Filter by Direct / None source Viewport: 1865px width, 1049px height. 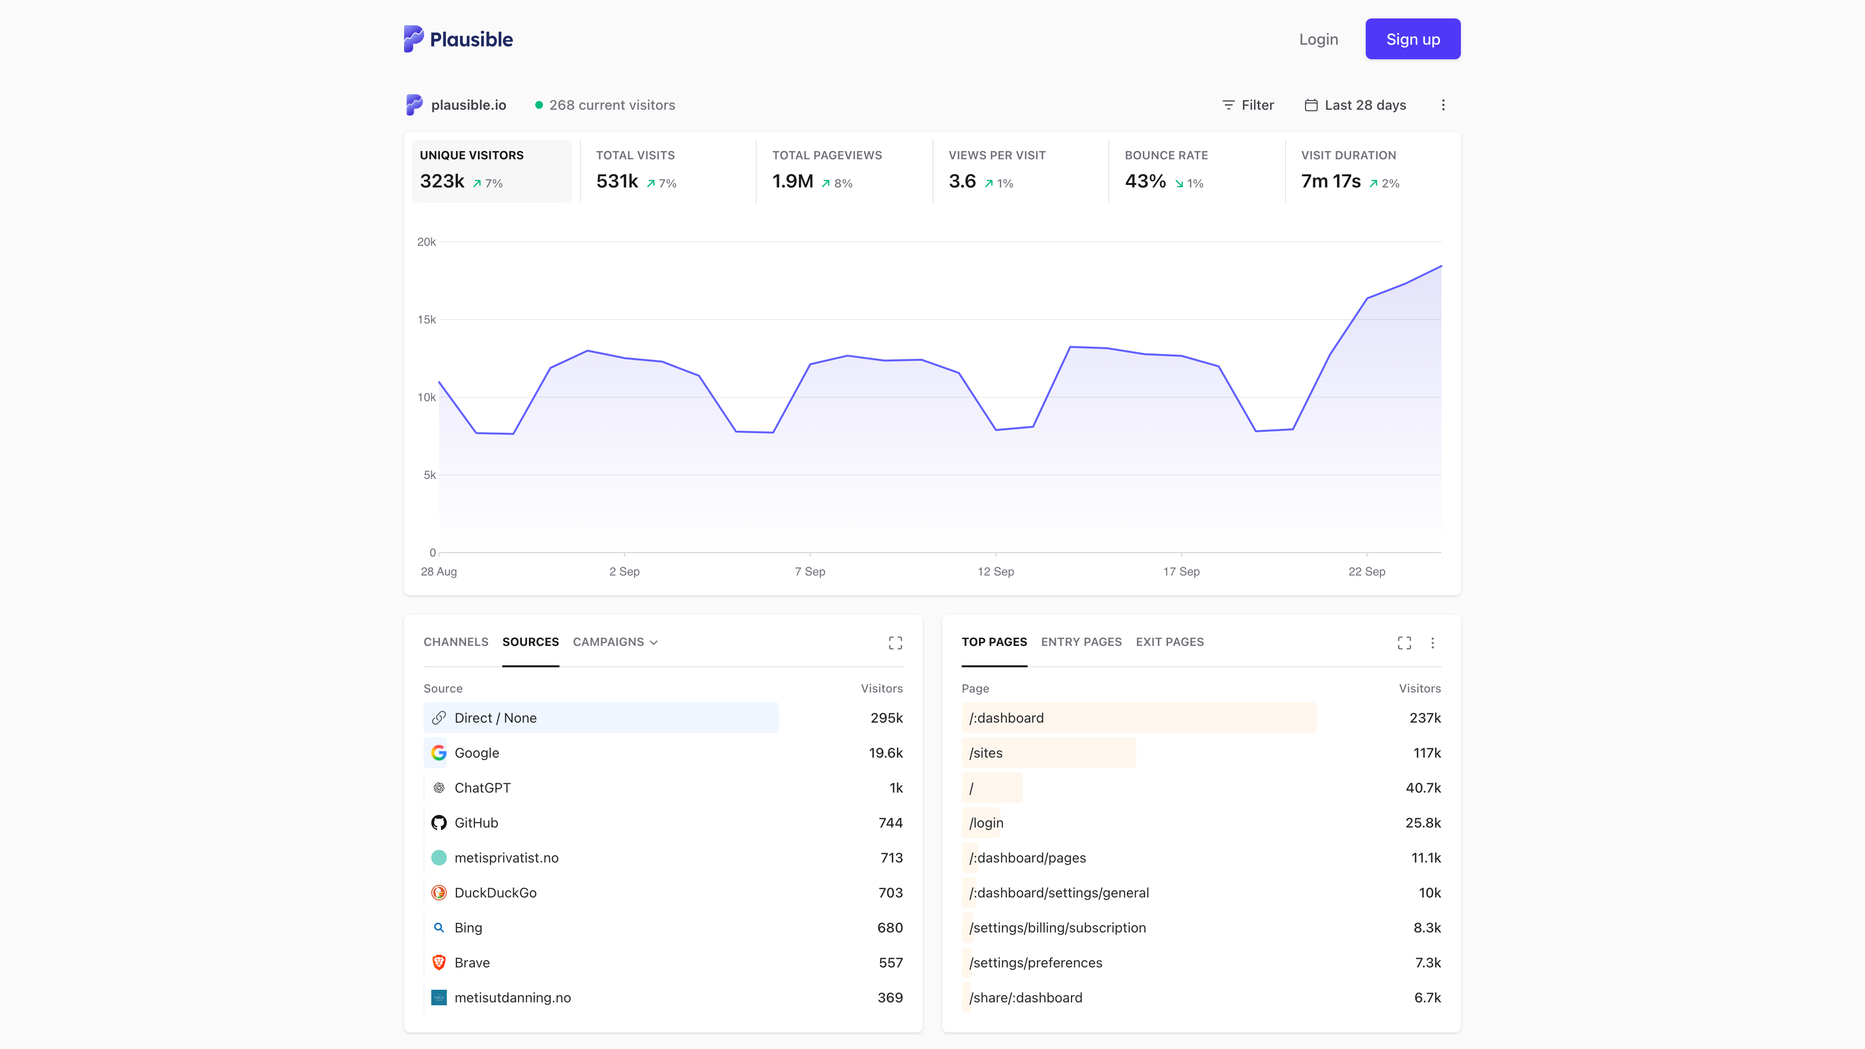coord(495,717)
